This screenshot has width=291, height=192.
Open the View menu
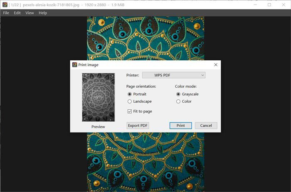30,13
